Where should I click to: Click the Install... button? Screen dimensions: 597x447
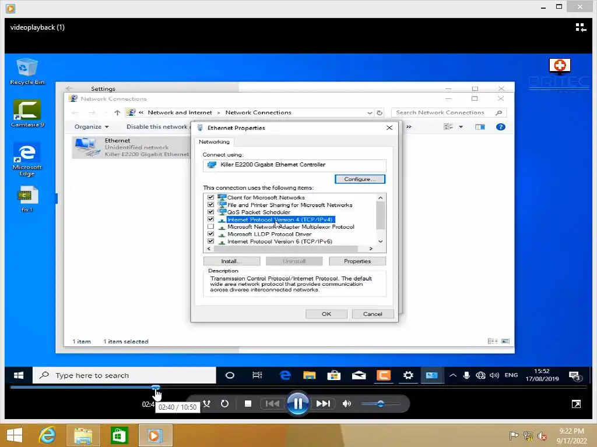point(231,261)
